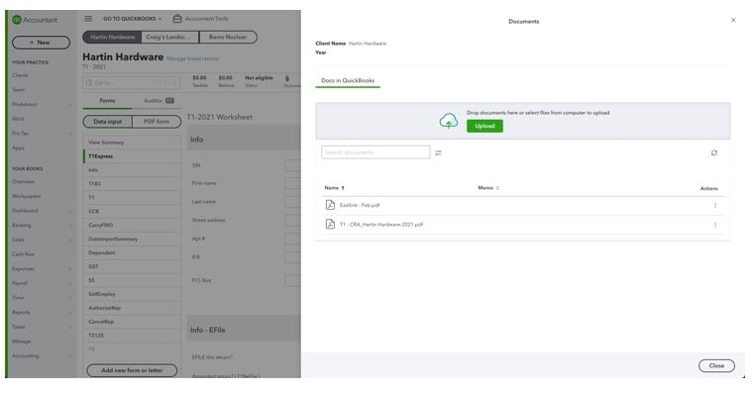The image size is (754, 394).
Task: Open the Auditor tab
Action: 159,101
